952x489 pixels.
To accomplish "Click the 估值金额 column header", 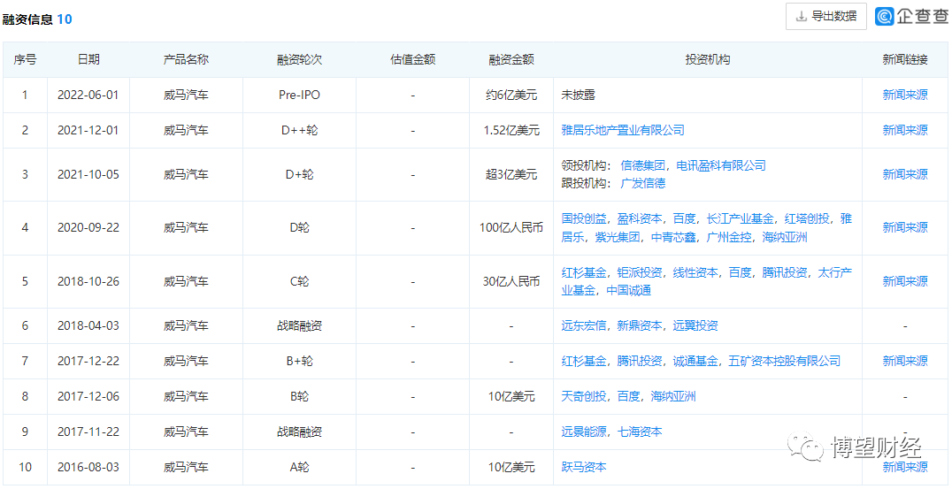I will (413, 59).
